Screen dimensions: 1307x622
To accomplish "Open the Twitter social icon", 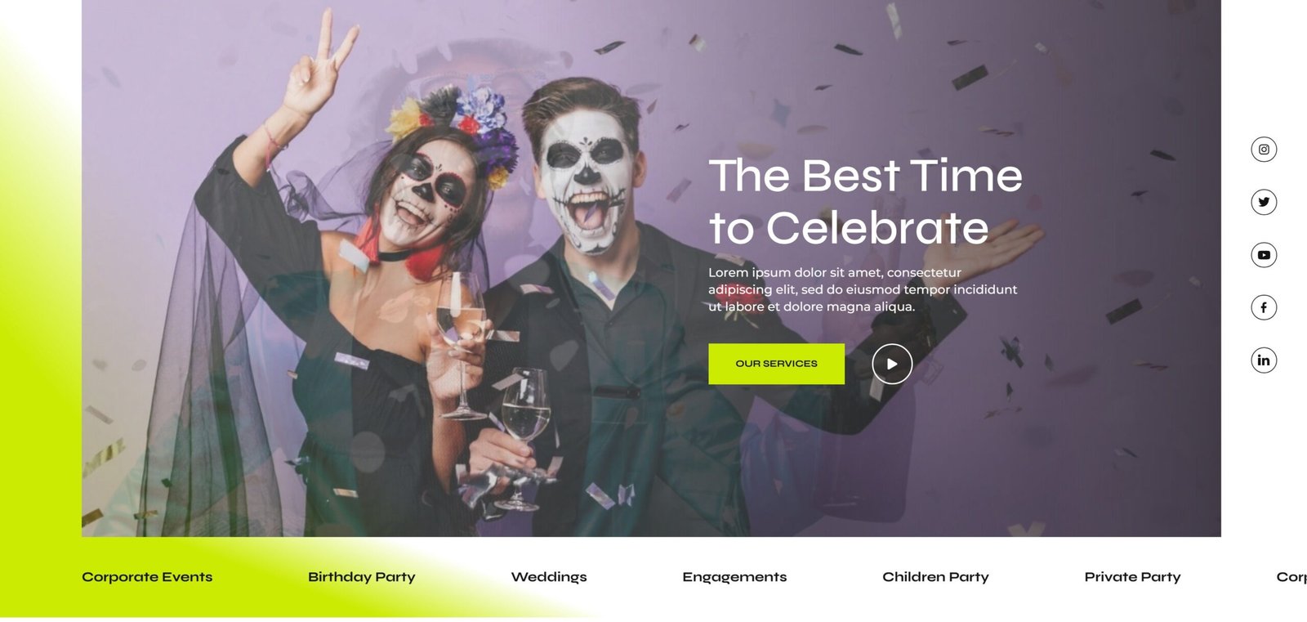I will click(x=1264, y=202).
